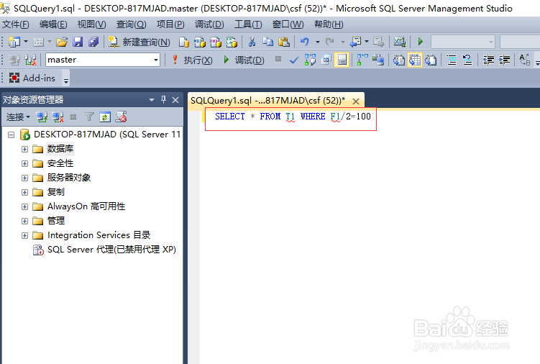Select the SQLQuery1.sql tab
Image resolution: width=540 pixels, height=364 pixels.
coord(268,101)
